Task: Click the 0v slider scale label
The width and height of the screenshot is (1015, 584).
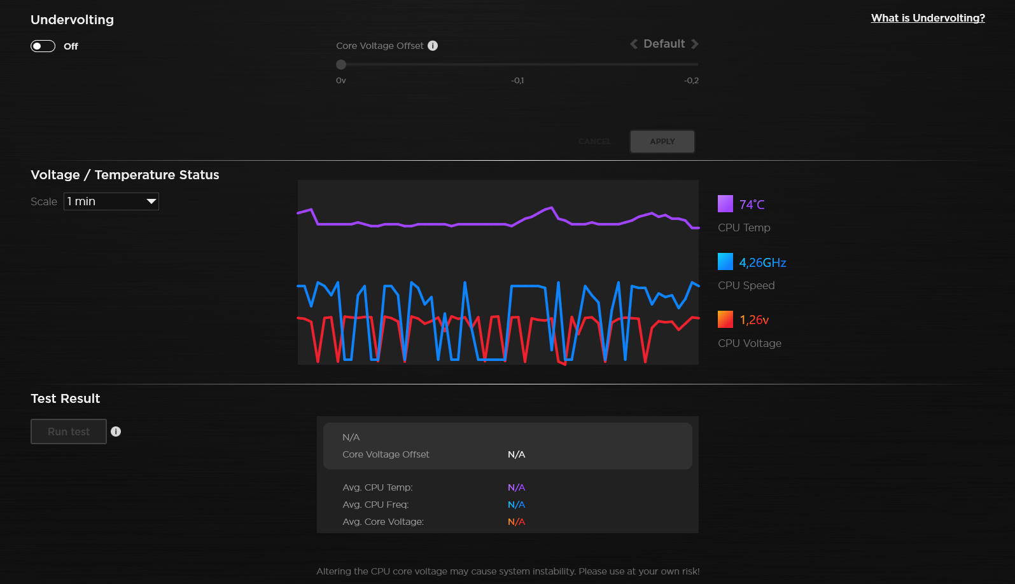Action: pyautogui.click(x=341, y=81)
